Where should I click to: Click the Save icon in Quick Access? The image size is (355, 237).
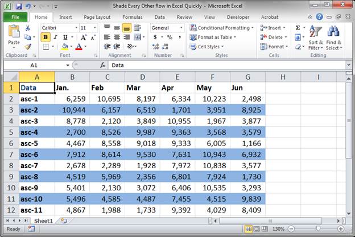(19, 6)
